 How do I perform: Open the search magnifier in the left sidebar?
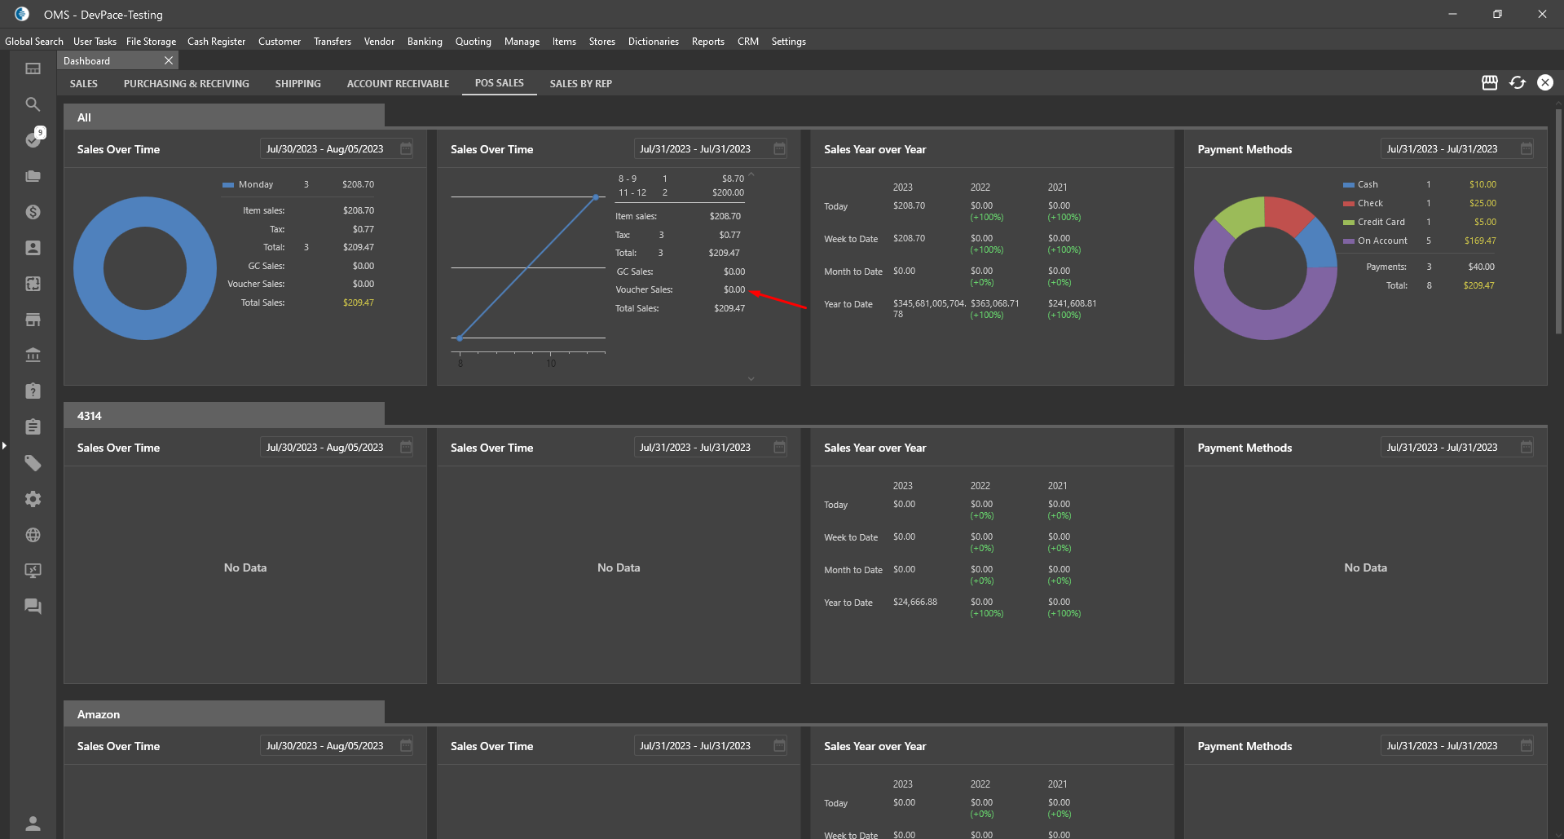tap(33, 104)
